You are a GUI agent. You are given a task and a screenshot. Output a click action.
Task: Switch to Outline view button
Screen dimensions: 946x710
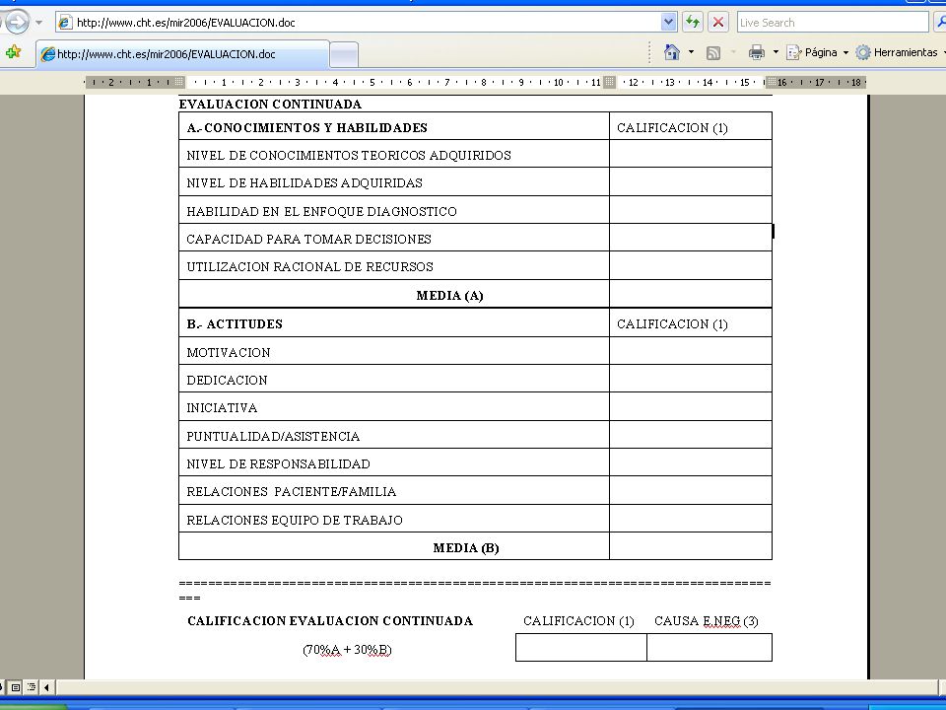click(32, 687)
